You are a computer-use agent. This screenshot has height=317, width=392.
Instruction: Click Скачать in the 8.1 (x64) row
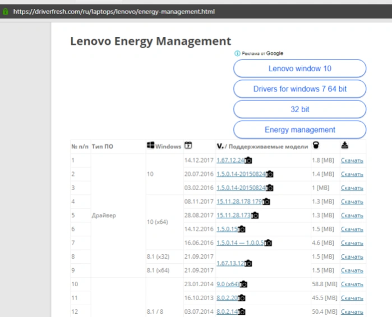pos(352,271)
